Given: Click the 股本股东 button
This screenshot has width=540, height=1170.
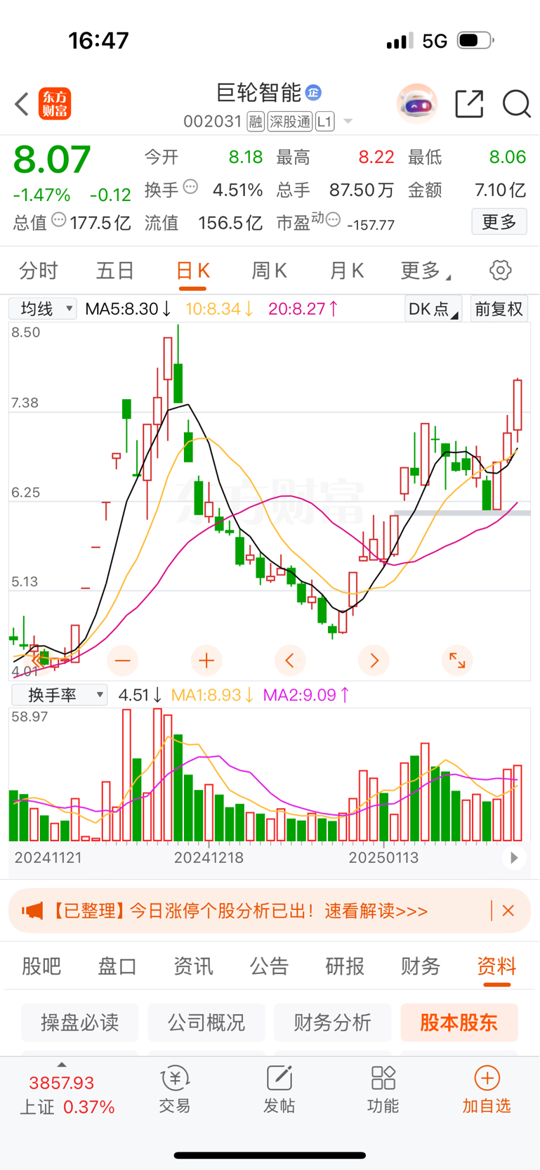Looking at the screenshot, I should pyautogui.click(x=459, y=1022).
